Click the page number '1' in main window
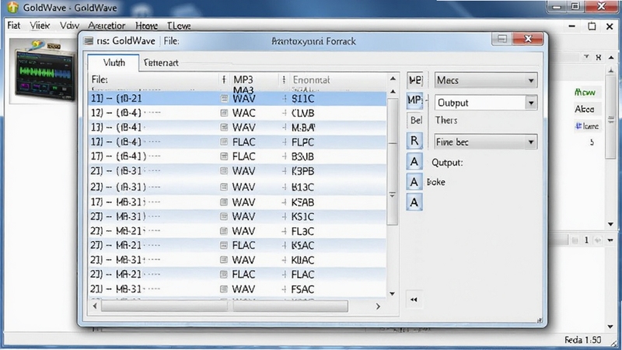 pyautogui.click(x=586, y=240)
